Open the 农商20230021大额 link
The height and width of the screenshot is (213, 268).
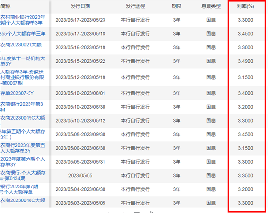point(21,45)
